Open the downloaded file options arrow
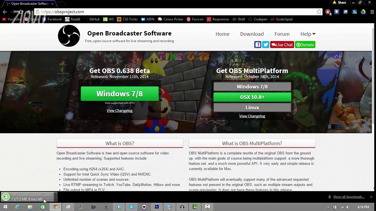Image resolution: width=376 pixels, height=211 pixels. click(55, 197)
